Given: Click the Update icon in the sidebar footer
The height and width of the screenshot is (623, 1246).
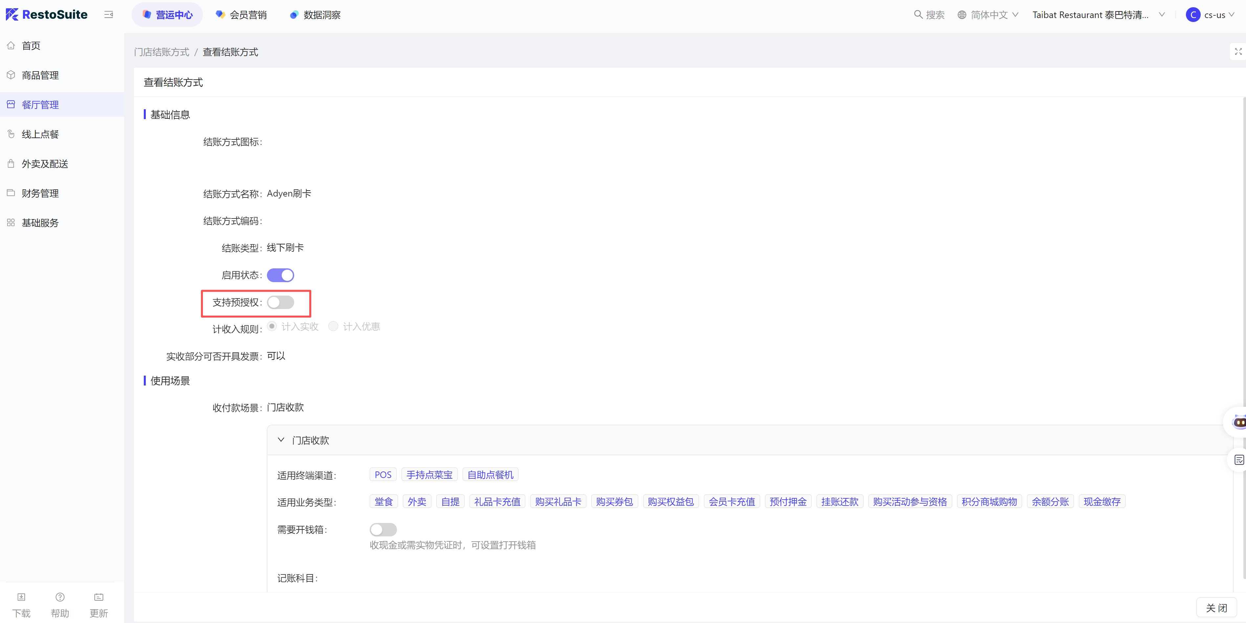Looking at the screenshot, I should [x=99, y=597].
